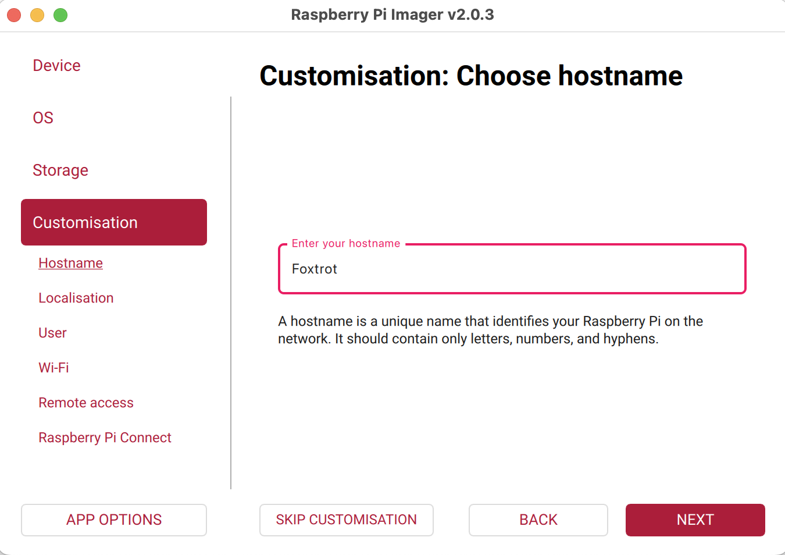
Task: Jump to Localisation settings
Action: [x=76, y=298]
